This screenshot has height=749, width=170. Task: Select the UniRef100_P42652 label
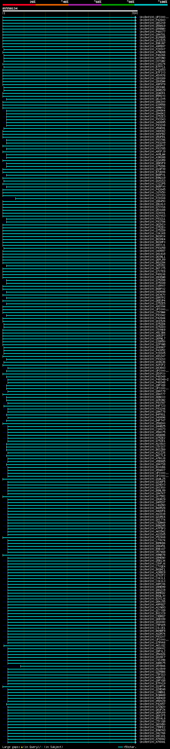pyautogui.click(x=152, y=350)
